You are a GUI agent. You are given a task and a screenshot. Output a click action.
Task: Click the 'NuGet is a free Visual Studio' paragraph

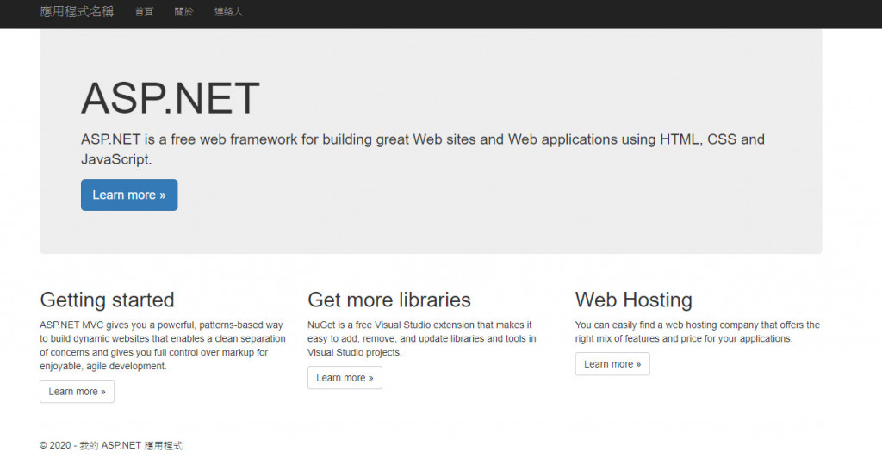pyautogui.click(x=422, y=338)
